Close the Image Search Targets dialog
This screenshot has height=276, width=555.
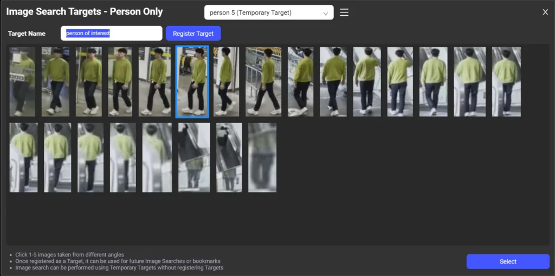click(545, 12)
